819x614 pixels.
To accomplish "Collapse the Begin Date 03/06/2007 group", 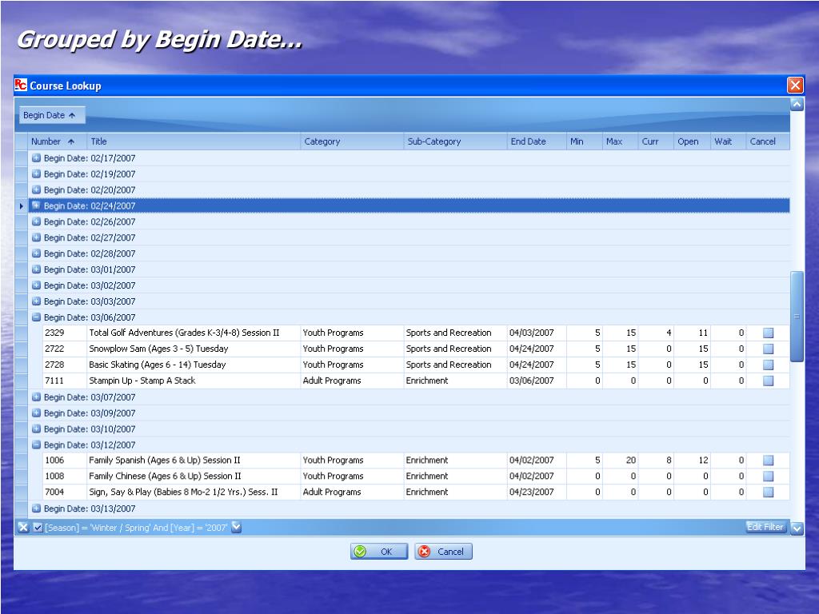I will point(36,317).
